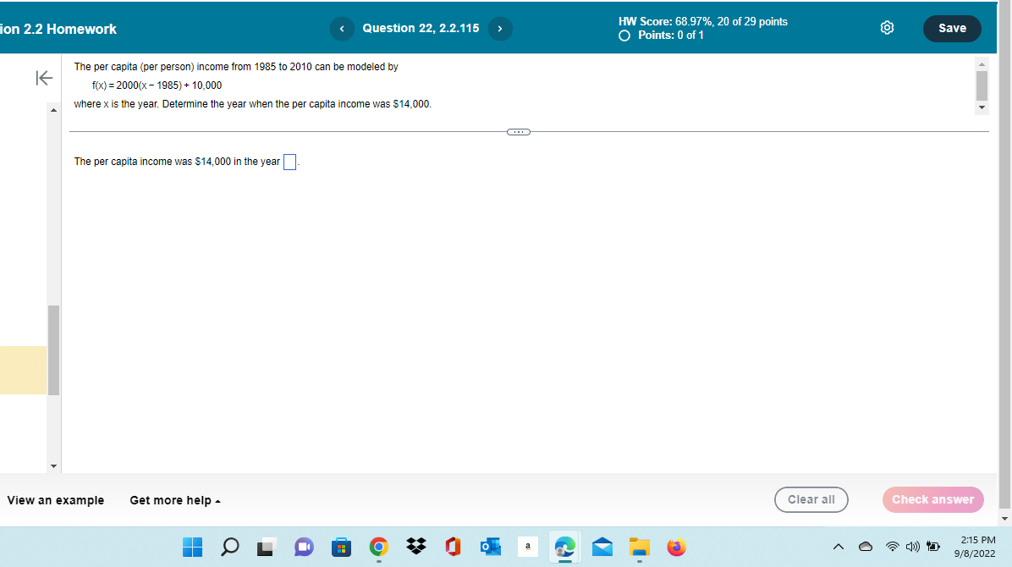Open Firefox from taskbar
This screenshot has width=1012, height=567.
[676, 547]
